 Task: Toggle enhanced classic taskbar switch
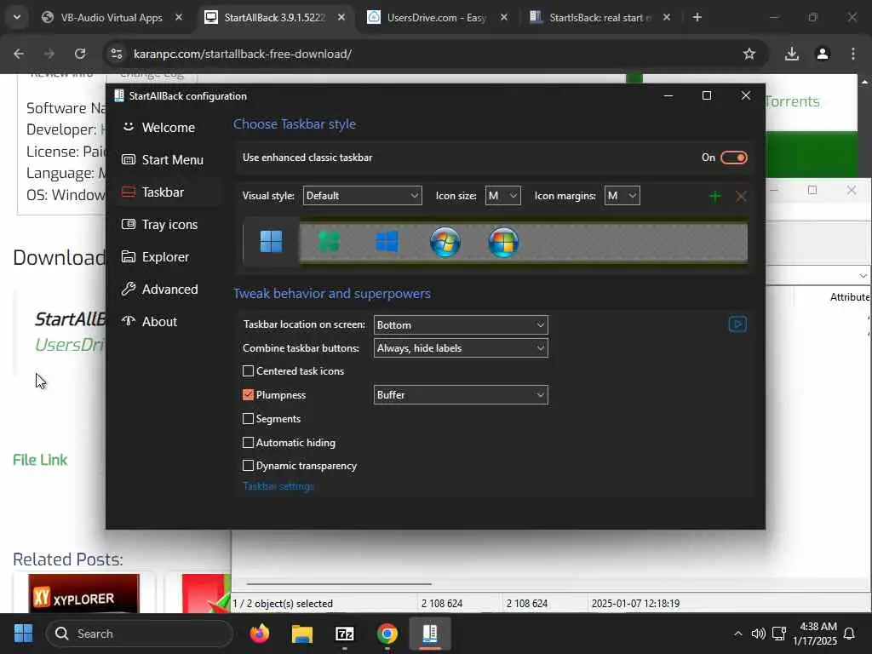tap(733, 158)
